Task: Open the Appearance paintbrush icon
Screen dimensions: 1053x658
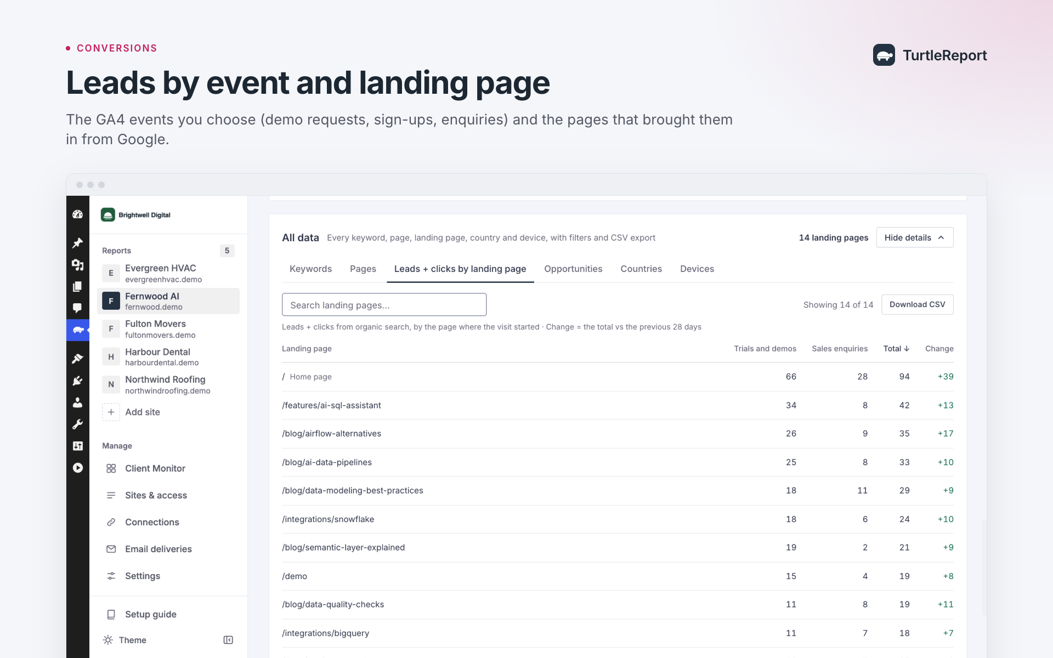Action: click(77, 359)
